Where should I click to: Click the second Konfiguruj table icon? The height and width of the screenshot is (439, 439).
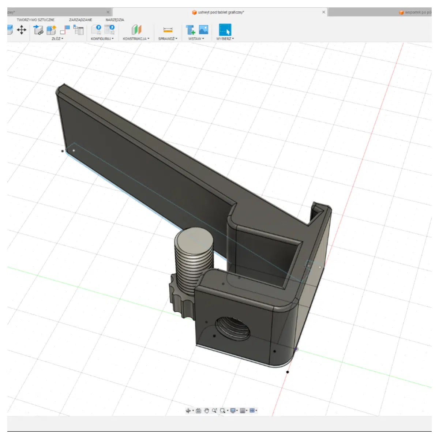point(110,30)
